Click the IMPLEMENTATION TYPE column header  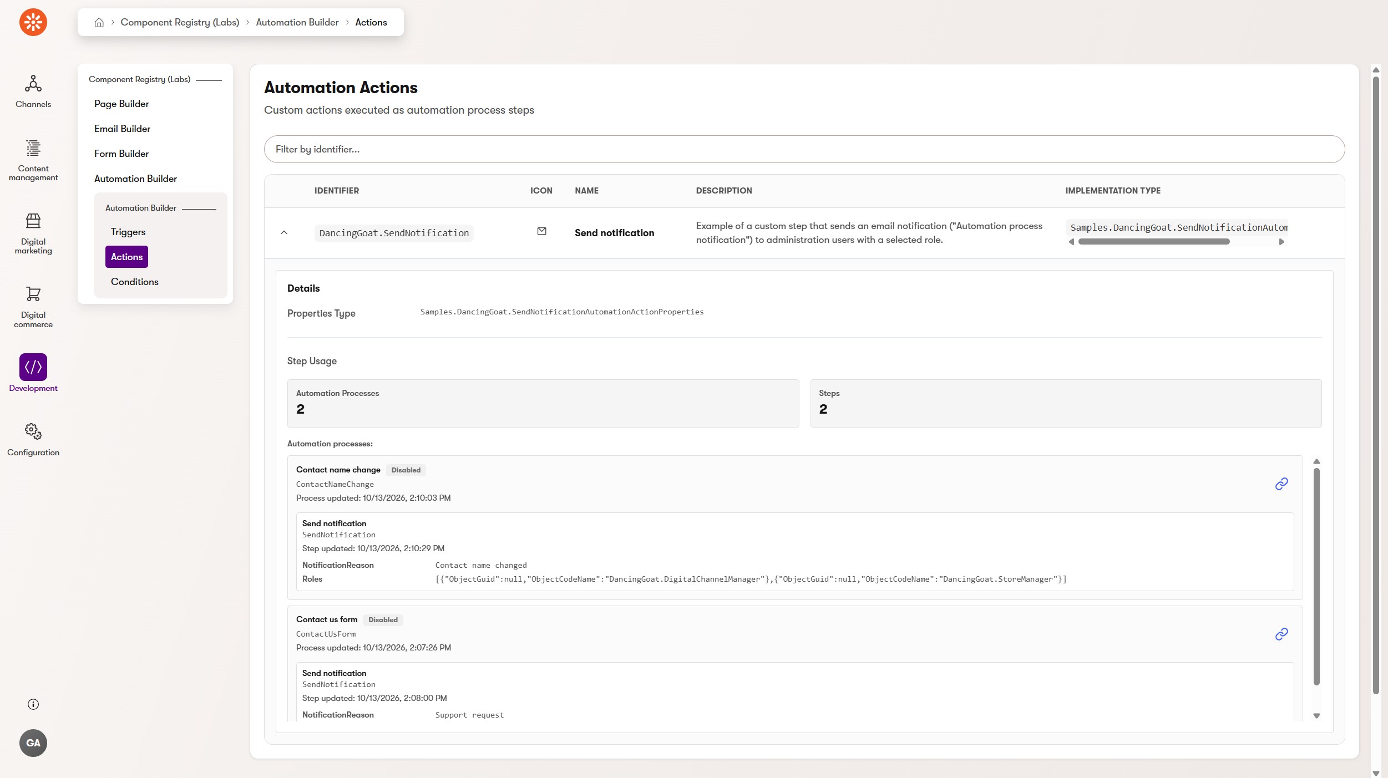(1113, 191)
